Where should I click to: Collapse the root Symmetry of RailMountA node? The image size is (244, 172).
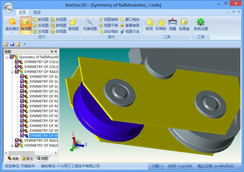pyautogui.click(x=7, y=57)
